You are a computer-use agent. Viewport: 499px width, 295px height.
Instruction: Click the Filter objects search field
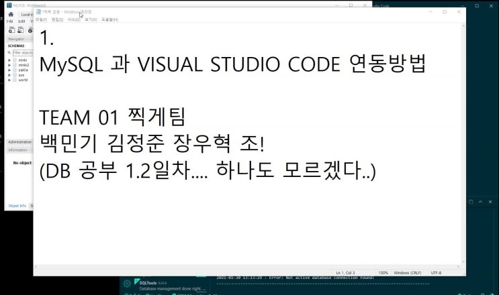(23, 53)
